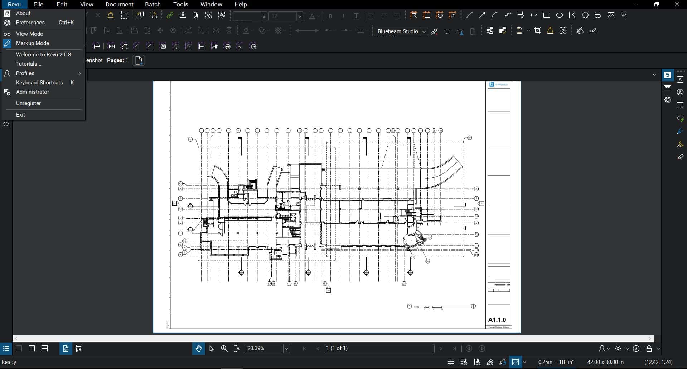Select the Line tool

click(469, 15)
